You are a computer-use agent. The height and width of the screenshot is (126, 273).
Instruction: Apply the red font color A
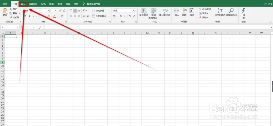click(x=55, y=16)
